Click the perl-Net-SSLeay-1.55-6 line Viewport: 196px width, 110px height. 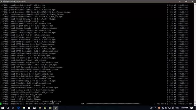tap(27, 92)
